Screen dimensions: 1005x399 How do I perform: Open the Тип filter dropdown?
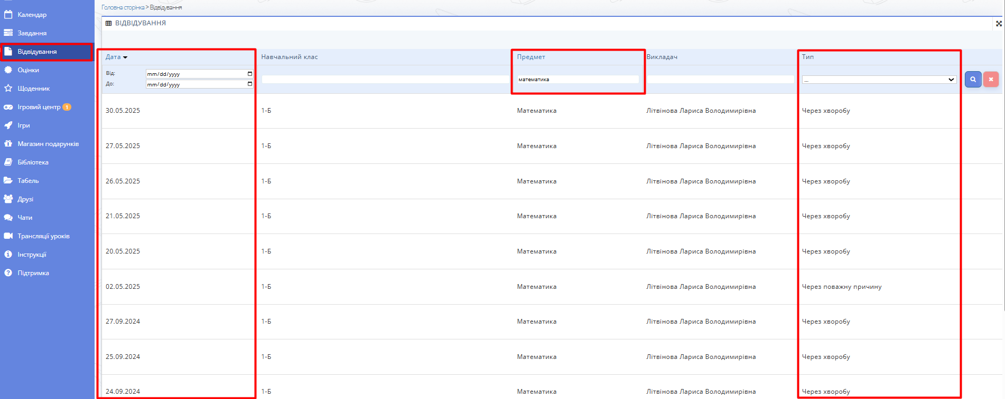pyautogui.click(x=879, y=80)
